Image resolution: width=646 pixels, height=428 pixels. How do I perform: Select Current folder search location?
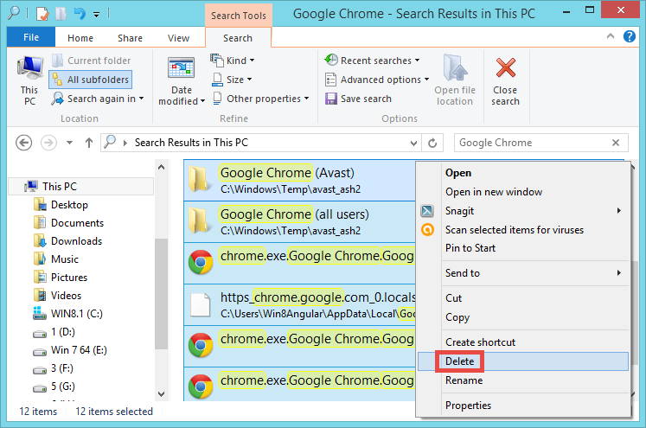click(92, 61)
